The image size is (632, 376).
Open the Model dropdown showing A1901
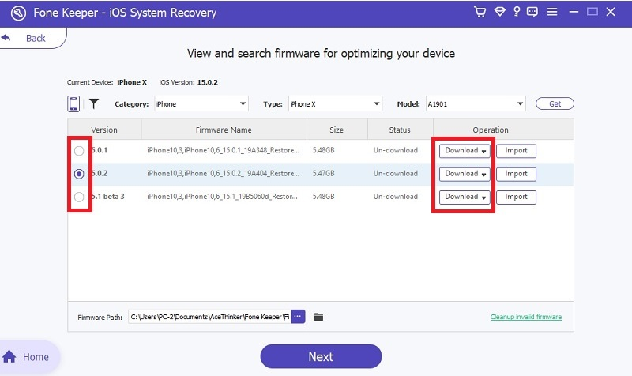click(476, 104)
